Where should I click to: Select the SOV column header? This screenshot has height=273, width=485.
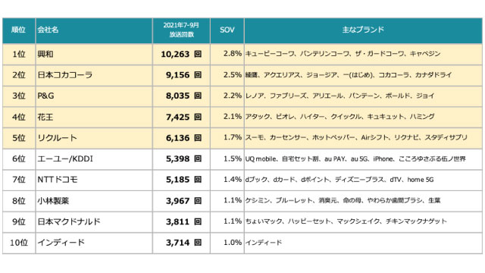point(227,30)
